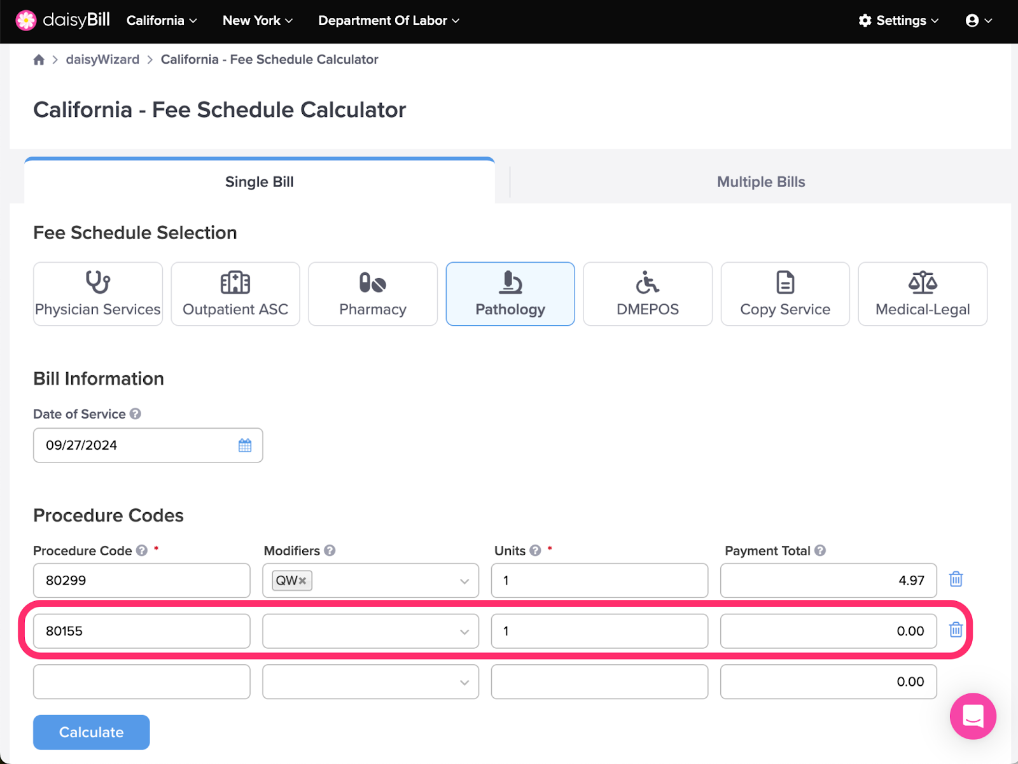1018x764 pixels.
Task: Open modifiers dropdown in the empty row
Action: (x=464, y=682)
